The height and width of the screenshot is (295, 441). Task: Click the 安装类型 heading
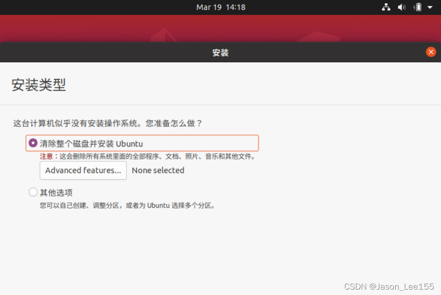[x=39, y=85]
